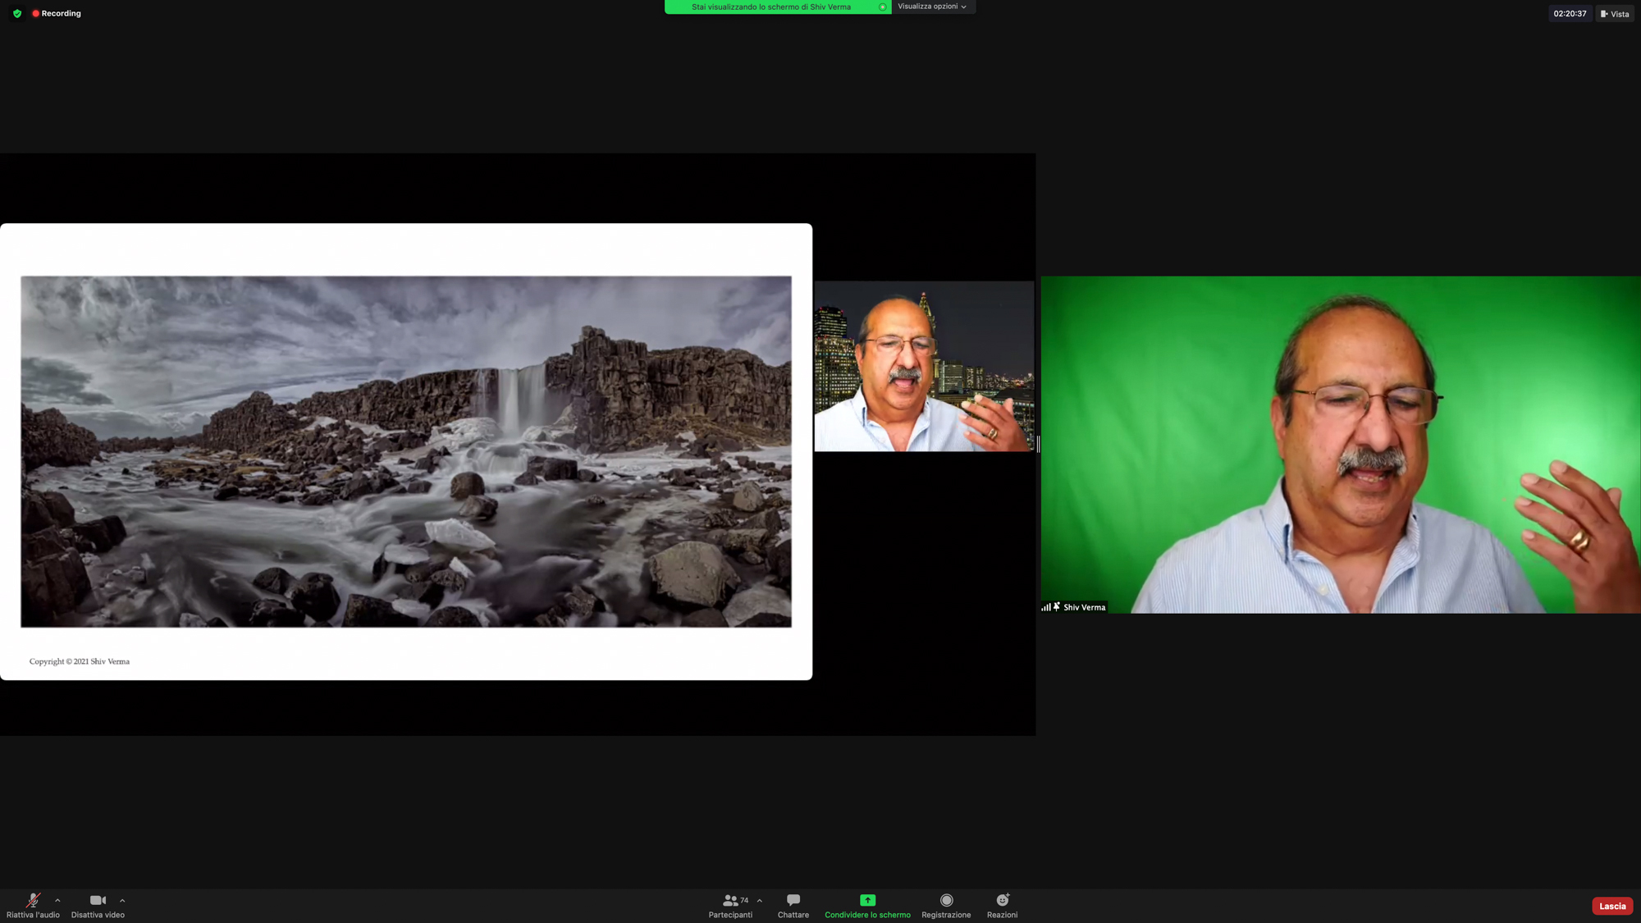Screen dimensions: 1641x923
Task: Click the green encryption shield icon
Action: [17, 14]
